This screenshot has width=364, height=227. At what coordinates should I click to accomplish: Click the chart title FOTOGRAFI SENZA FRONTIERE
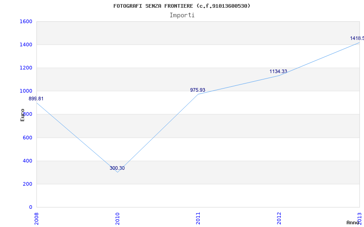pyautogui.click(x=182, y=6)
